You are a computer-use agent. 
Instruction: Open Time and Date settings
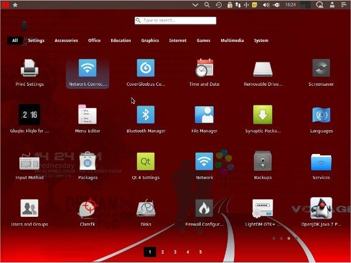[204, 69]
